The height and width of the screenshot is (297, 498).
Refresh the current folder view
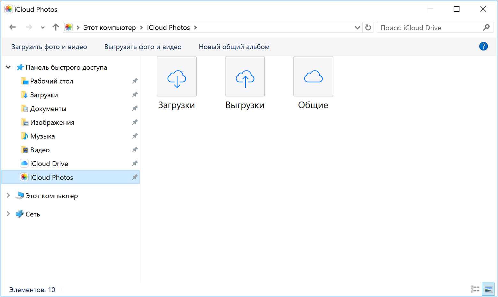[x=368, y=28]
